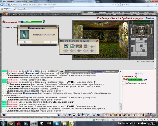
Task: Use second green potion in quick-launch panel
Action: (x=72, y=46)
